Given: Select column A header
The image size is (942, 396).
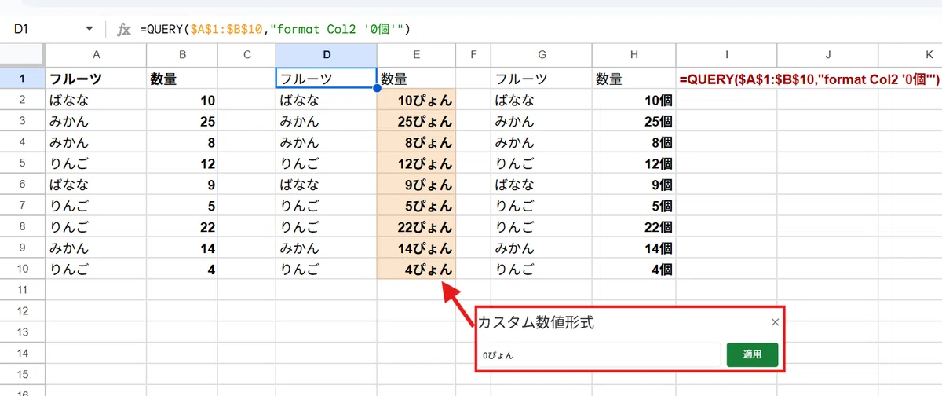Looking at the screenshot, I should pos(96,54).
